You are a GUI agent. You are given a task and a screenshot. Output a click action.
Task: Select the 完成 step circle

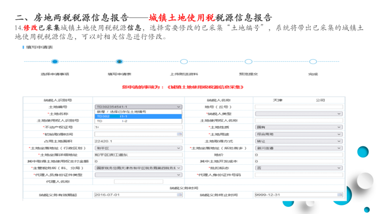coord(313,62)
